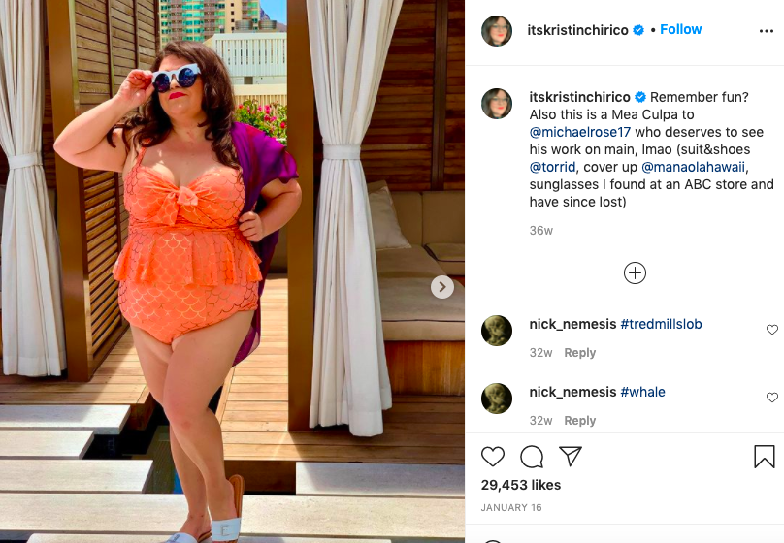The width and height of the screenshot is (784, 543).
Task: Share post via paper plane icon
Action: point(571,456)
